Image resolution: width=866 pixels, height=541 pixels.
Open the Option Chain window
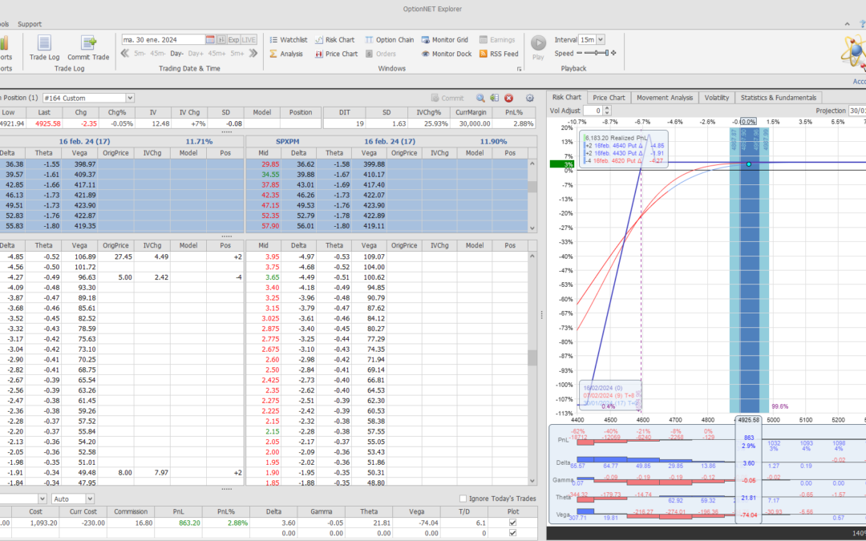pyautogui.click(x=389, y=39)
